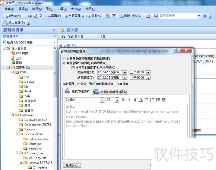216x170 pixels.
Task: Collapse the Lenovo BJ 27818 folder
Action: pos(21,162)
